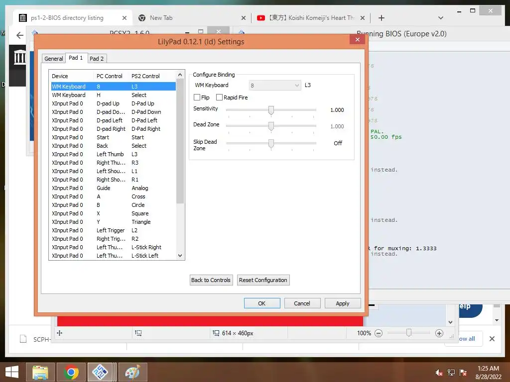
Task: Open the taskbar clock showing 1:25 AM
Action: tap(488, 373)
